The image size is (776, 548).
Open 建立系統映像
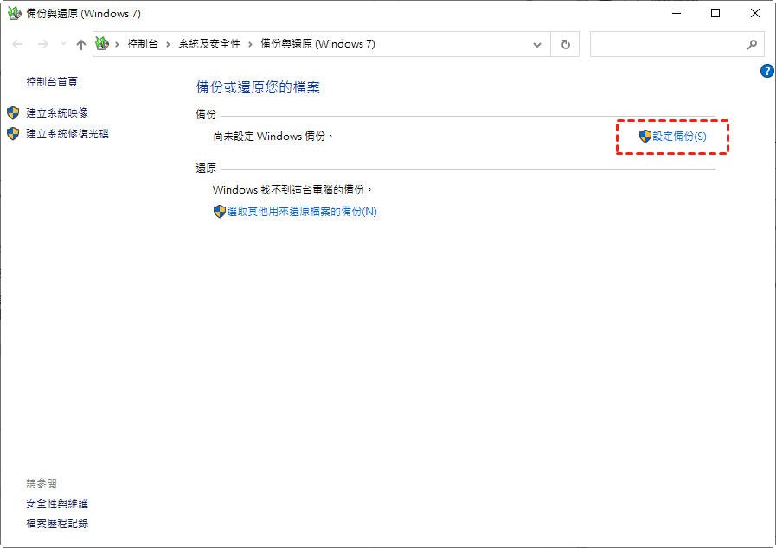57,112
